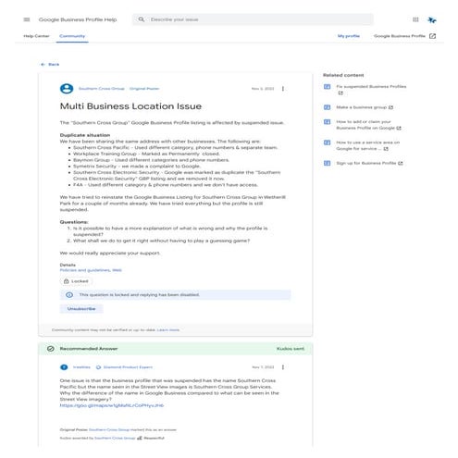
Task: Open How to use a service area article
Action: (368, 145)
